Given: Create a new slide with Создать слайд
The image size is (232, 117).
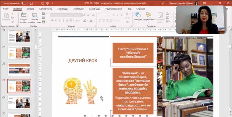Looking at the screenshot, I should pyautogui.click(x=24, y=18).
